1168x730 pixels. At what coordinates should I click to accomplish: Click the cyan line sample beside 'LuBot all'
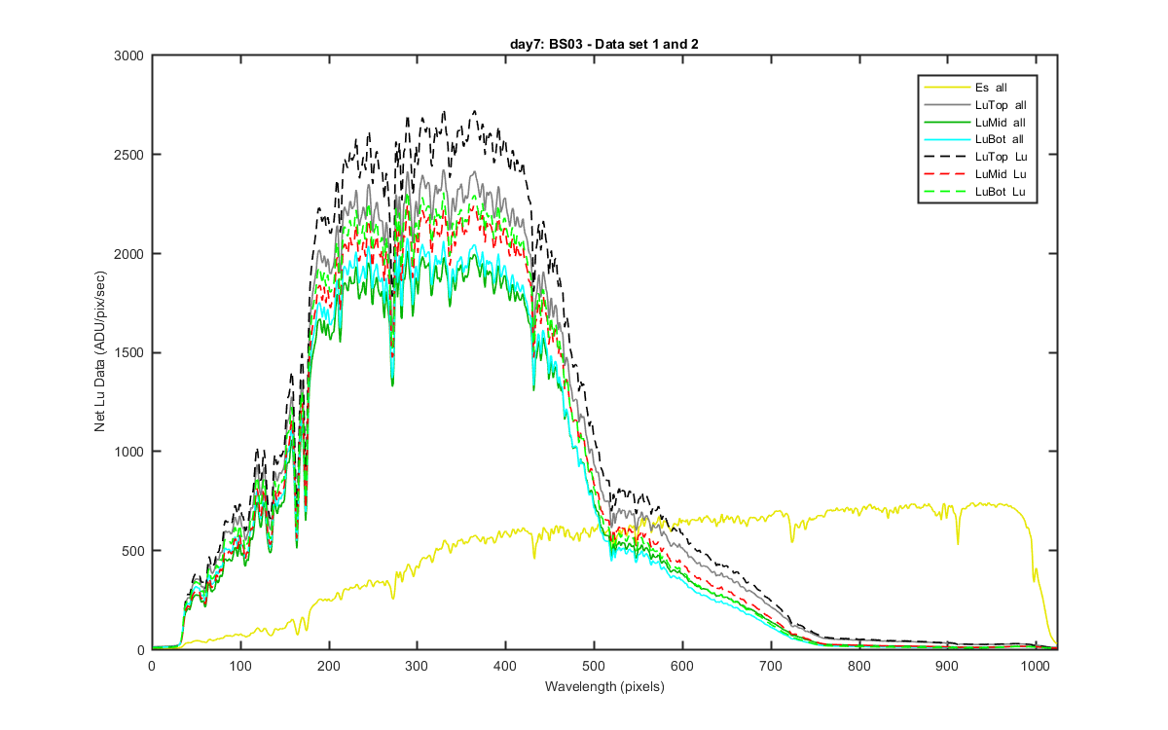(946, 140)
